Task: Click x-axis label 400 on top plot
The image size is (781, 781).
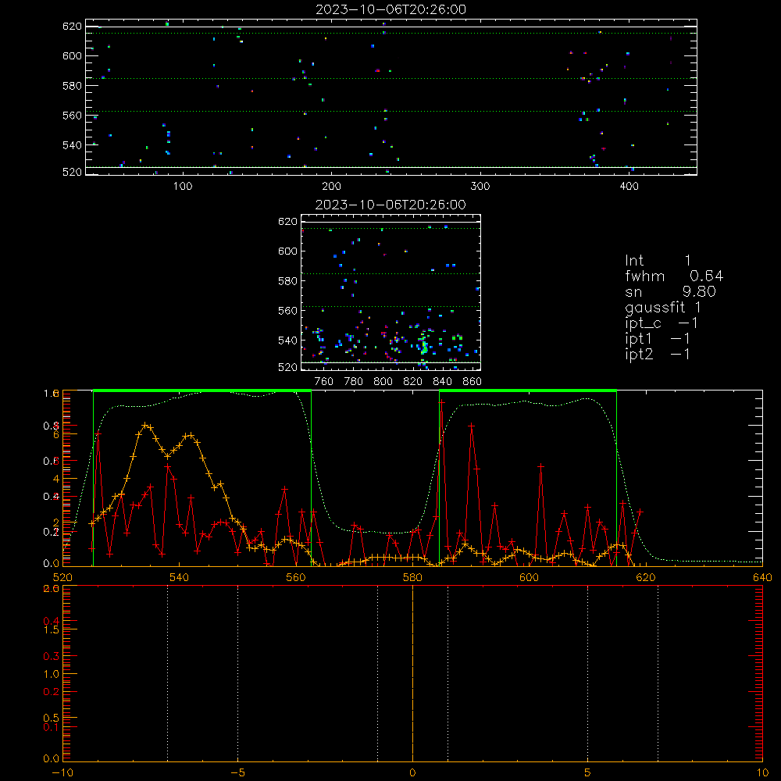Action: 629,187
